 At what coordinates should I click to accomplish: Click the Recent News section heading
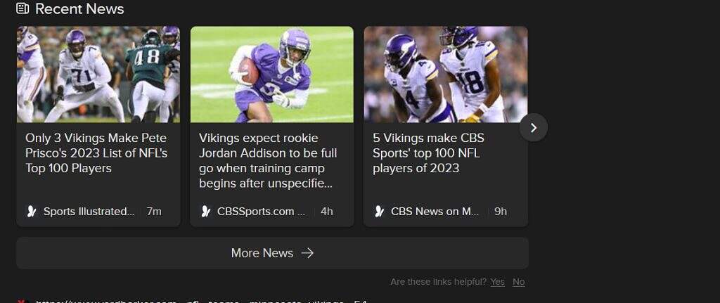click(x=79, y=9)
